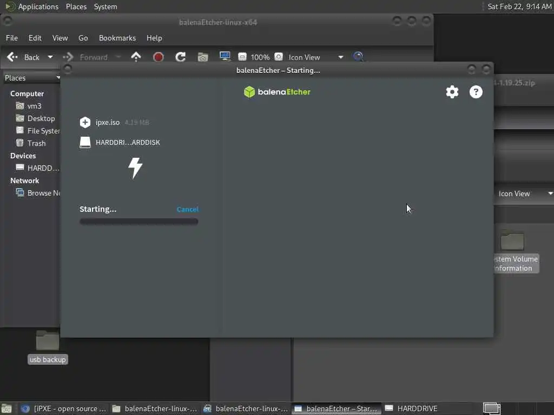554x415 pixels.
Task: Go up to parent folder
Action: pos(136,57)
